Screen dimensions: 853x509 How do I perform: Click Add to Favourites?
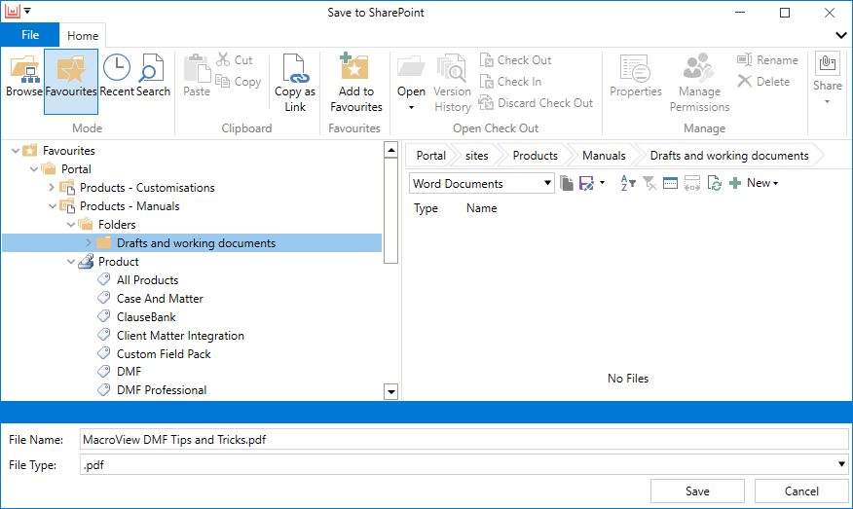click(355, 83)
